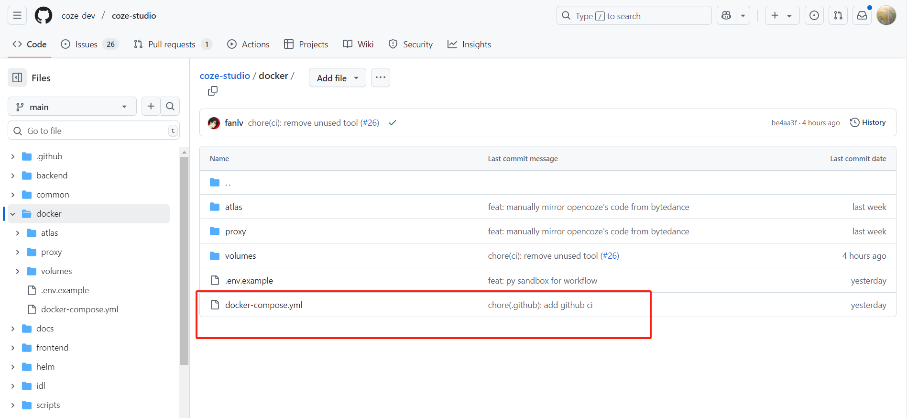Expand the backend folder in tree
This screenshot has width=907, height=418.
click(13, 176)
